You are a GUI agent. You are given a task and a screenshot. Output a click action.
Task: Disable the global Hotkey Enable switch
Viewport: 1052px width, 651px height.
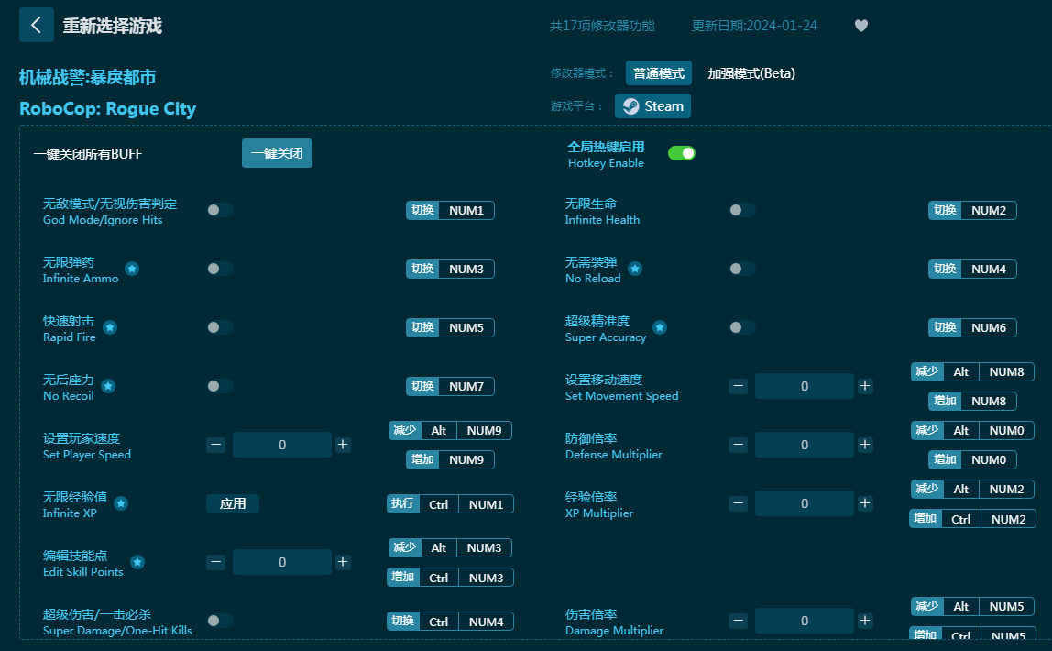tap(682, 154)
